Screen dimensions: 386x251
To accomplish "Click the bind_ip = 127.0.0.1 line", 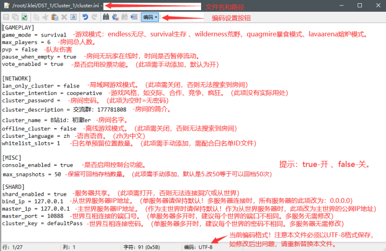I will pyautogui.click(x=33, y=201).
